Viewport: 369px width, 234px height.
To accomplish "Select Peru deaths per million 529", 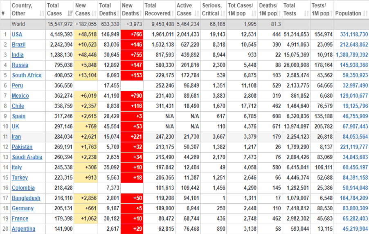I will tap(277, 85).
